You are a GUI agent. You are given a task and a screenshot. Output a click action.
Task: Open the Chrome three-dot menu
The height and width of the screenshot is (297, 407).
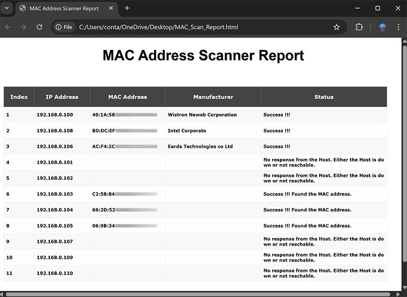click(x=398, y=27)
